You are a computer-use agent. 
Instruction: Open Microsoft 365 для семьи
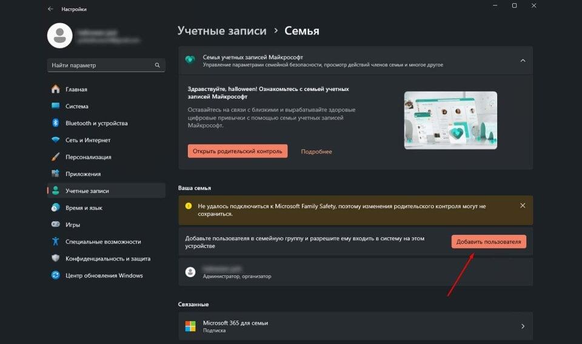click(356, 326)
